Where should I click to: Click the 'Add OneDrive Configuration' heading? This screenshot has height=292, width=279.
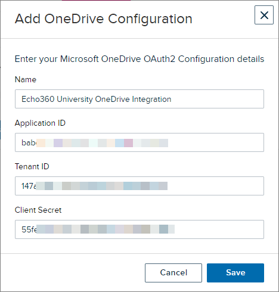coord(104,19)
